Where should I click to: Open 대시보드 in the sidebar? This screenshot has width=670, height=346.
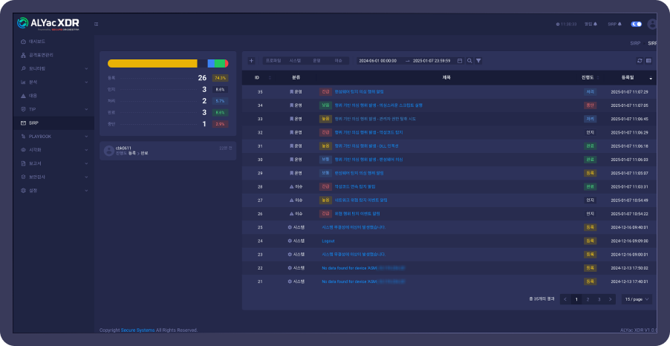tap(37, 42)
